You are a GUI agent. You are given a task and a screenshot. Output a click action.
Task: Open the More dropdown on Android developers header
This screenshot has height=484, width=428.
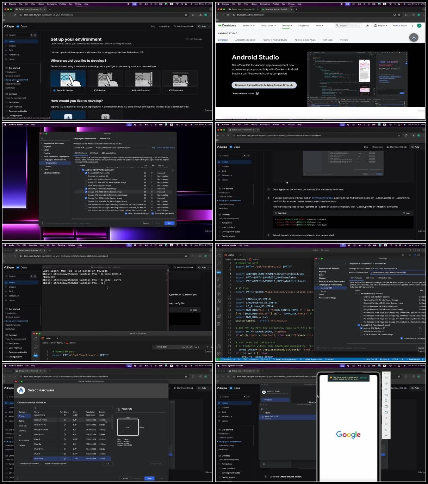pyautogui.click(x=319, y=25)
